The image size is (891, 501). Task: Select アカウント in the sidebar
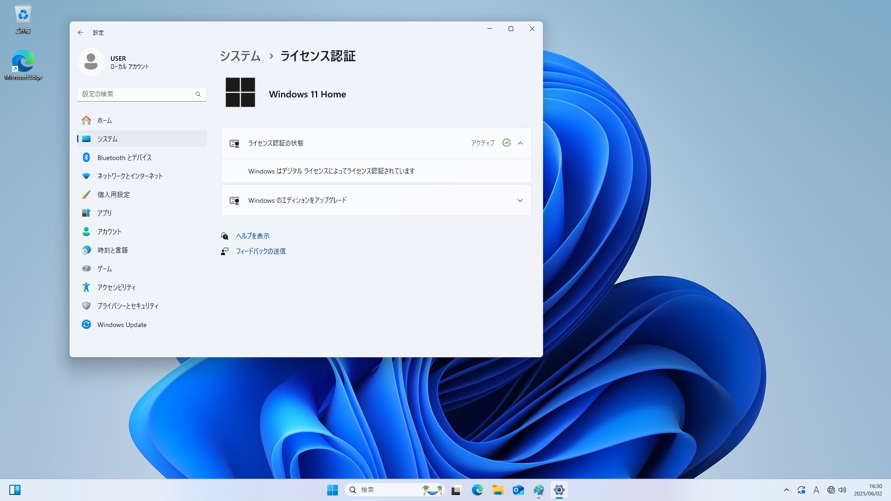tap(142, 231)
